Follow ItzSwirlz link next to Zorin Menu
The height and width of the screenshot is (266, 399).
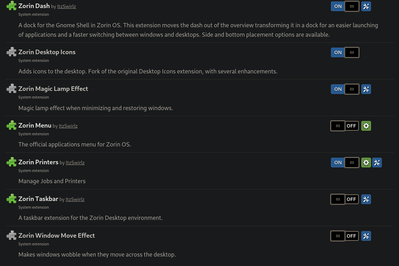[68, 126]
